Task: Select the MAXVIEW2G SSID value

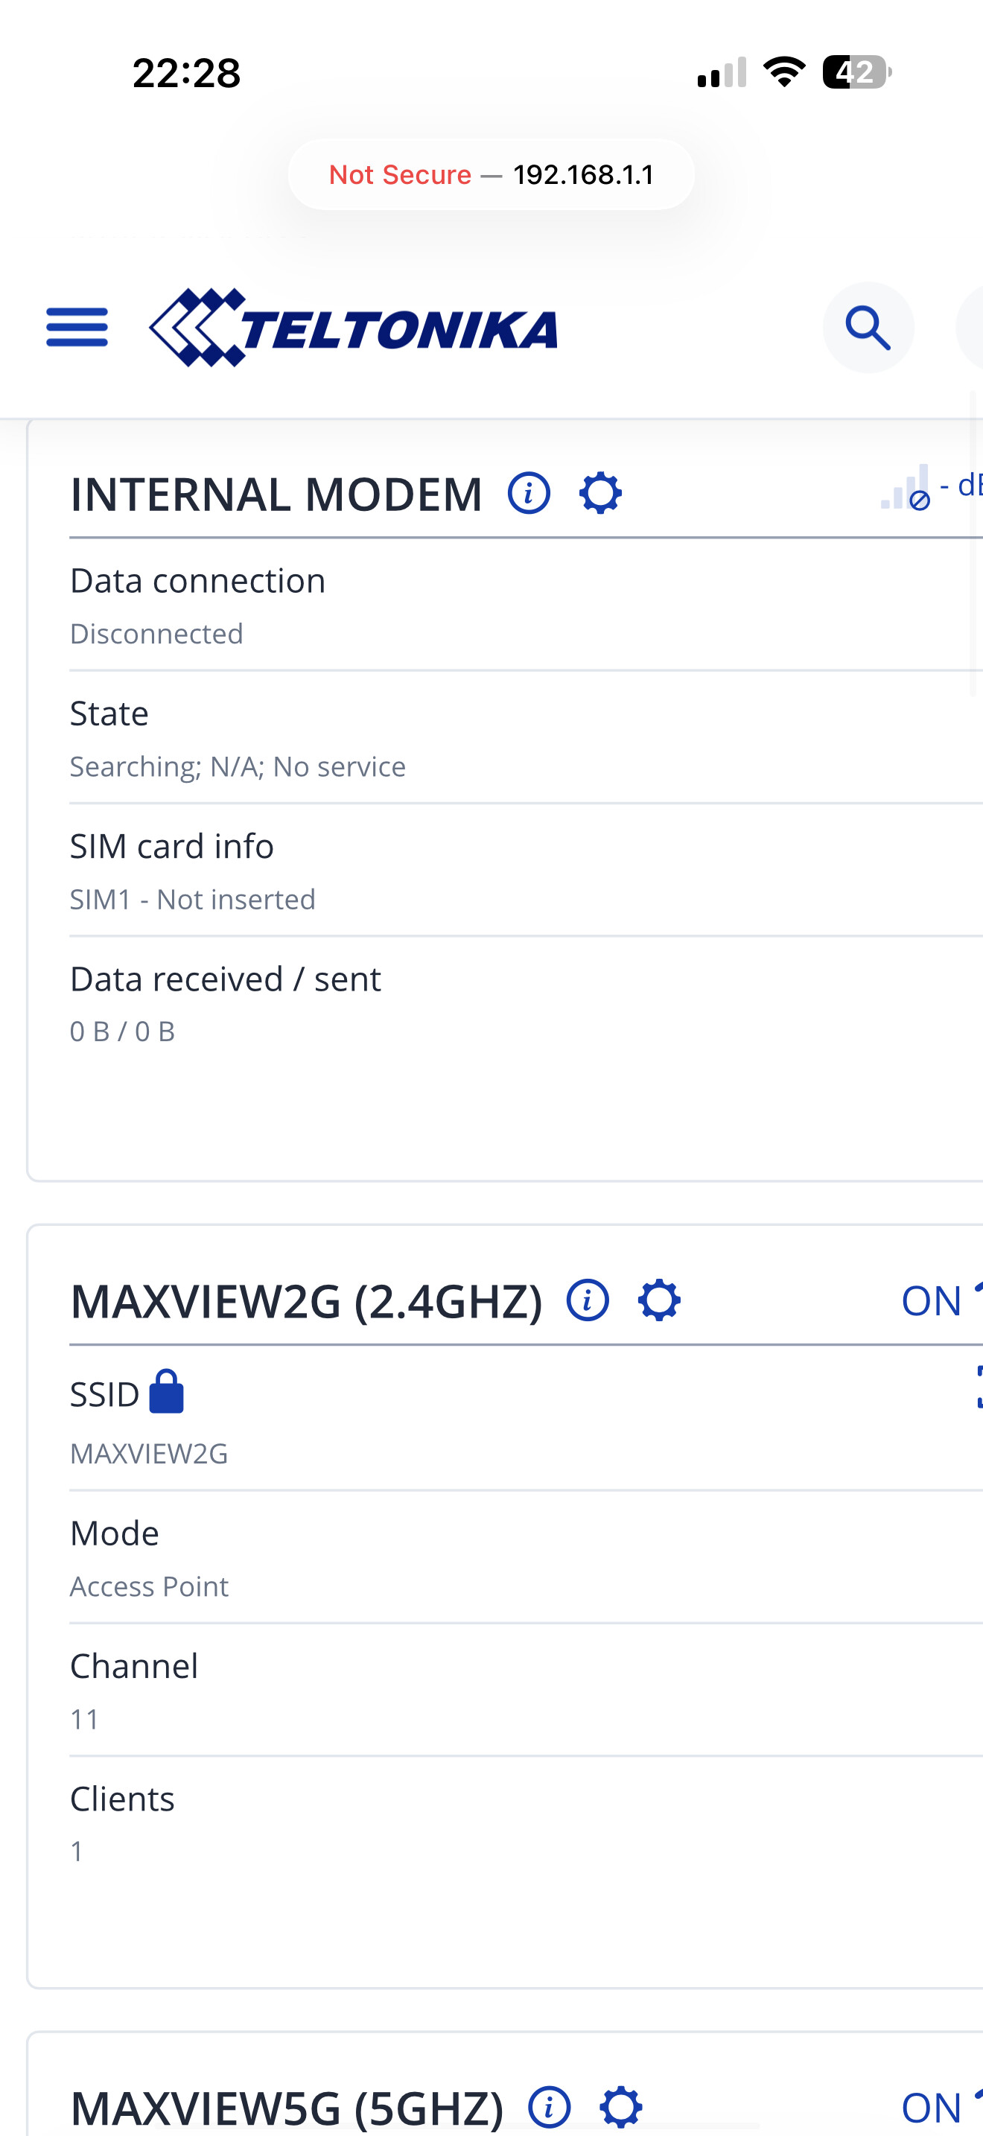Action: (149, 1454)
